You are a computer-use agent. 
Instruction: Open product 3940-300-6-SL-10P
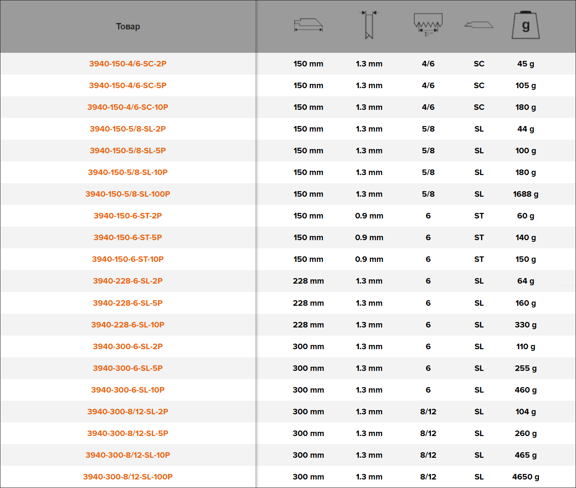pyautogui.click(x=128, y=390)
